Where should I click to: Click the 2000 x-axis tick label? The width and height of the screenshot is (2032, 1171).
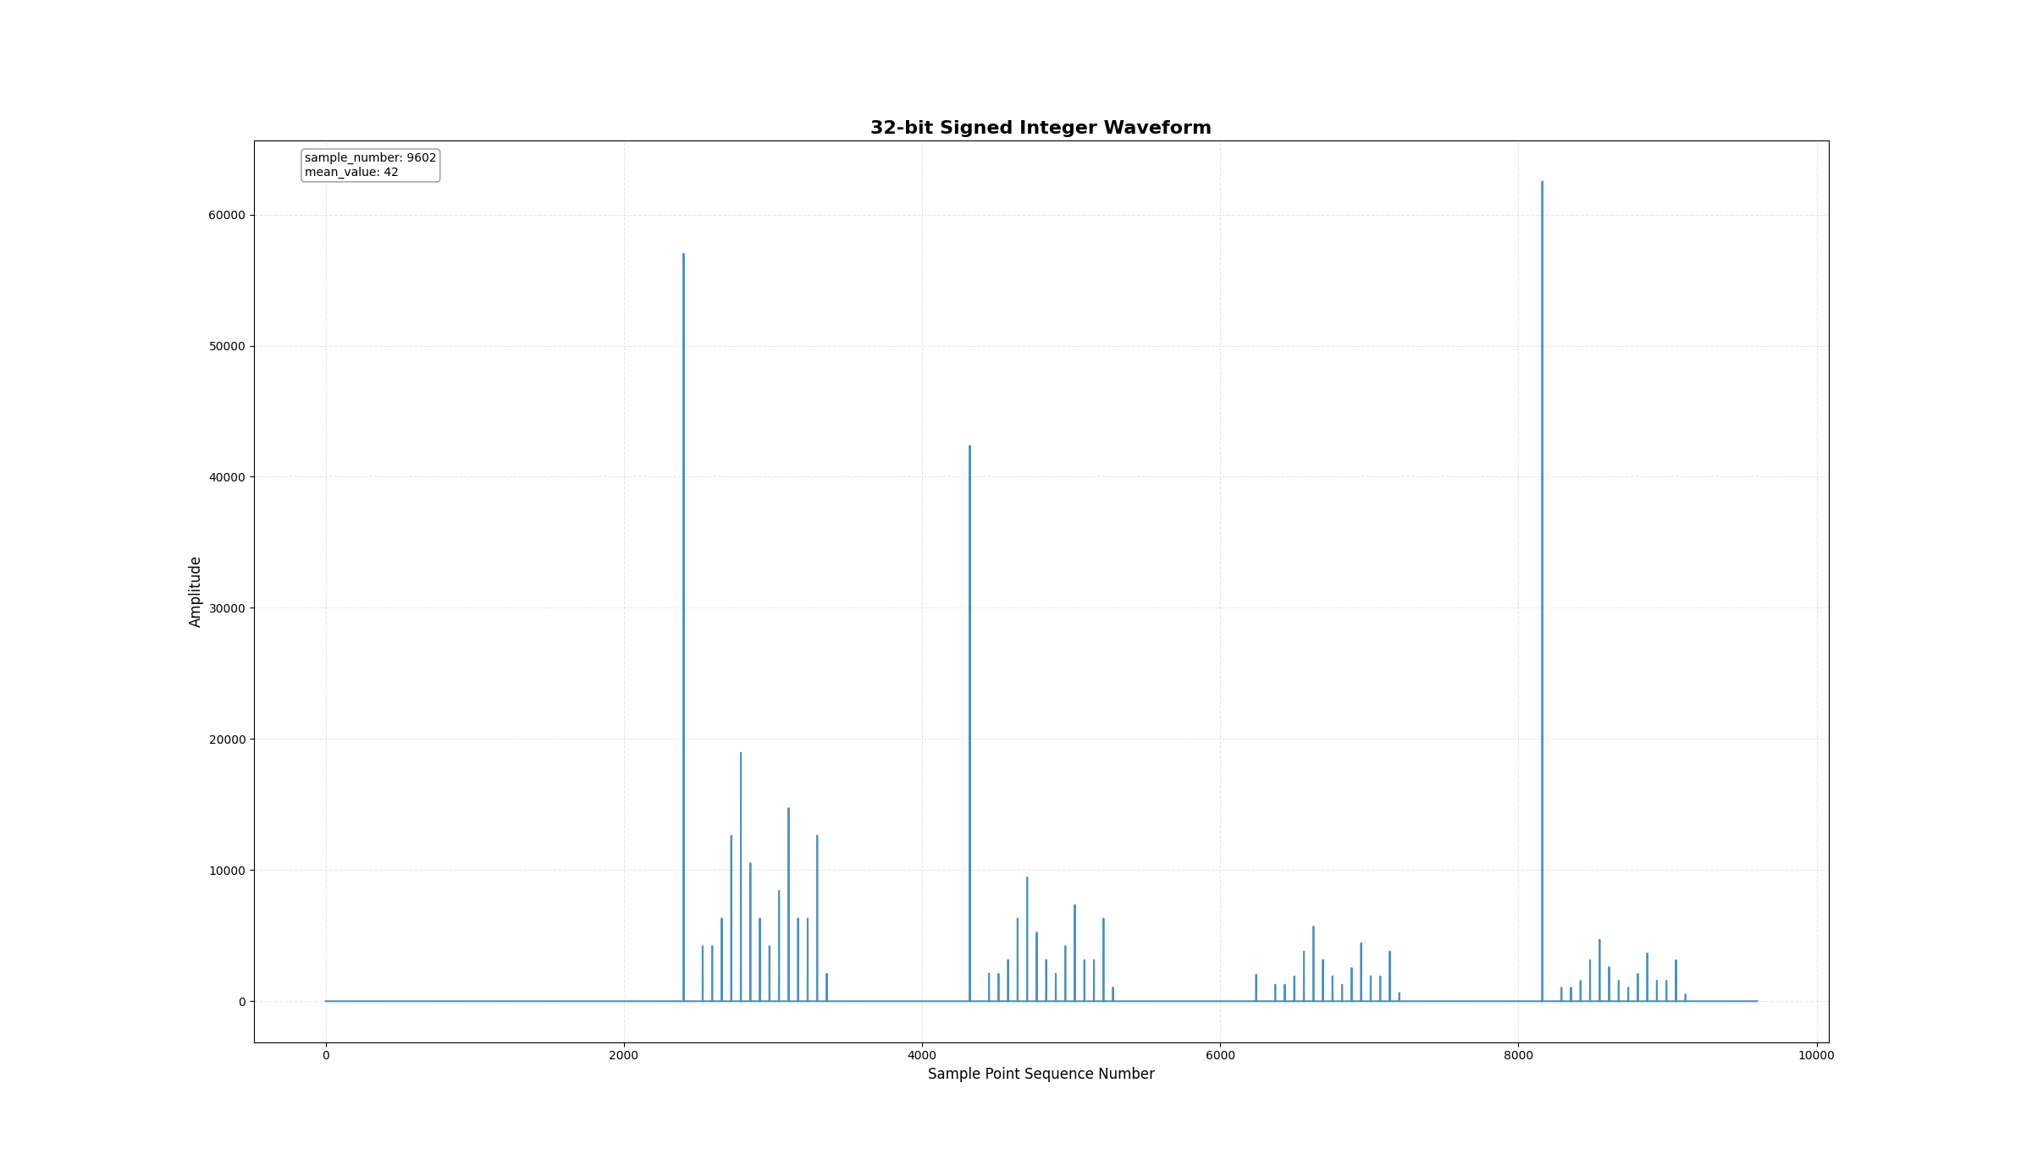(x=624, y=1055)
